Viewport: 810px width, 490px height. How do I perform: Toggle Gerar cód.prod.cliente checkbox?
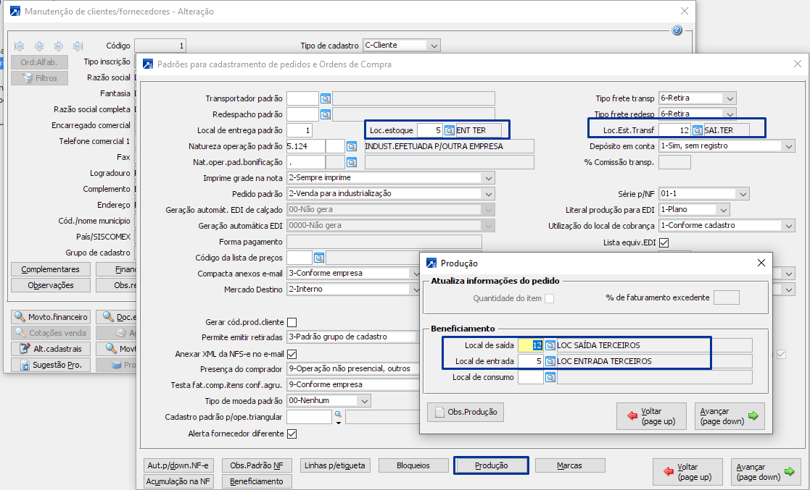(x=292, y=322)
